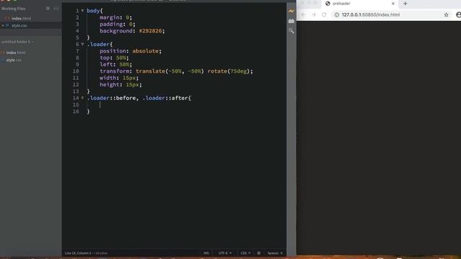Select the preloader browser tab
The image size is (461, 259).
[360, 4]
